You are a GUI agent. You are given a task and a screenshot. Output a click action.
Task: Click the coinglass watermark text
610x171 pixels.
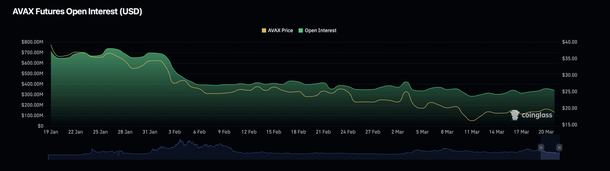click(x=536, y=115)
